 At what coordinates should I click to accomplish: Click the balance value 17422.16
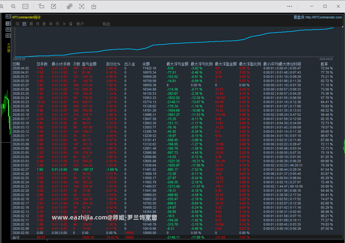click(149, 68)
